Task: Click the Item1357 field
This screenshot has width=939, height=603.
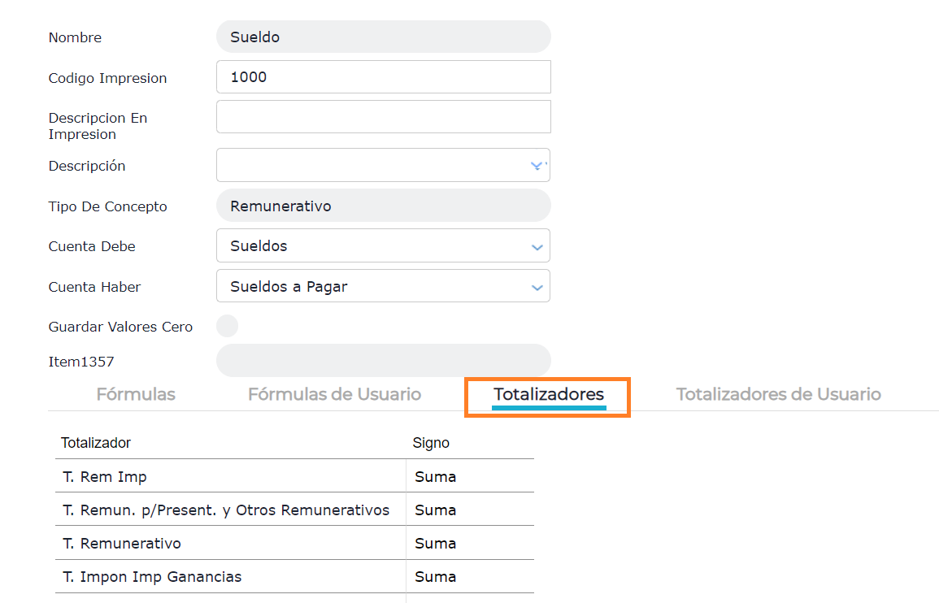Action: point(383,360)
